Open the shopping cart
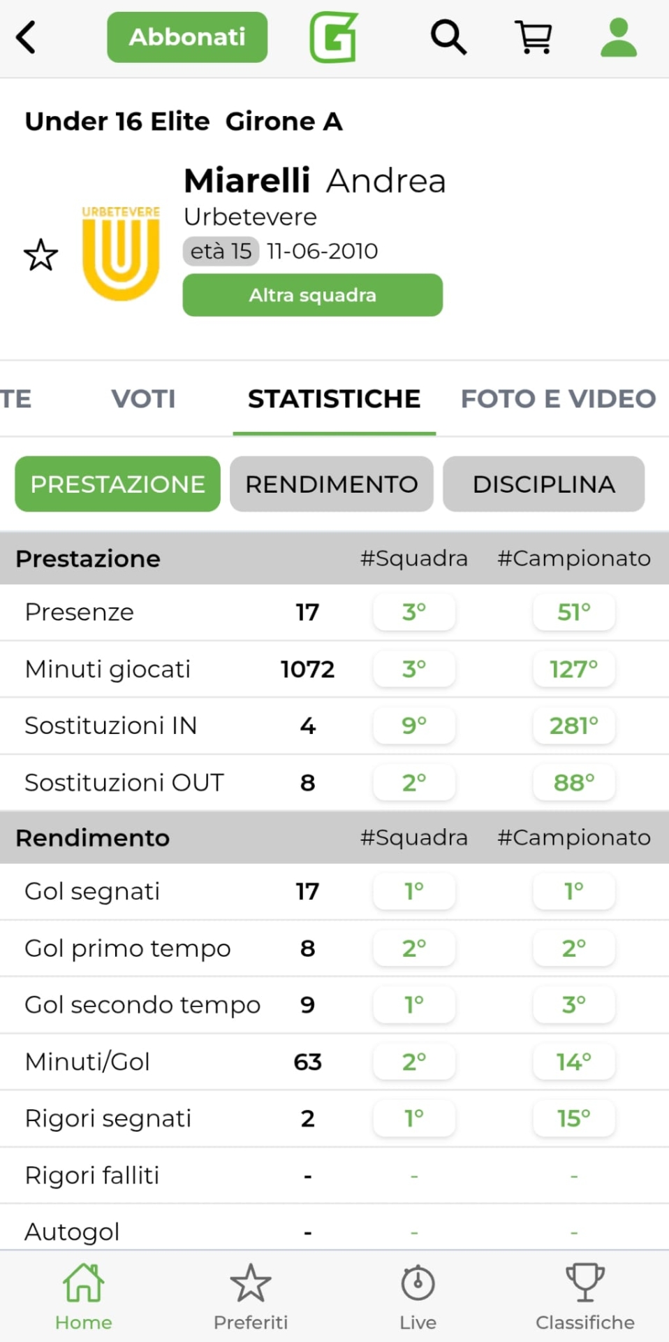Viewport: 669px width, 1342px height. 534,37
